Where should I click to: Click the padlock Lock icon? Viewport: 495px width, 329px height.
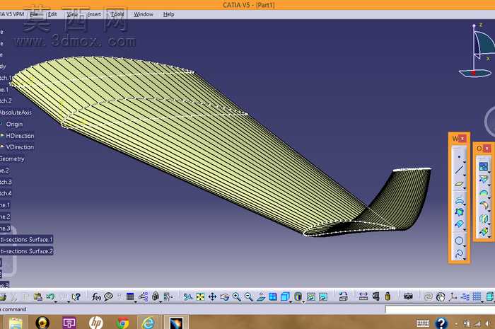tap(156, 296)
